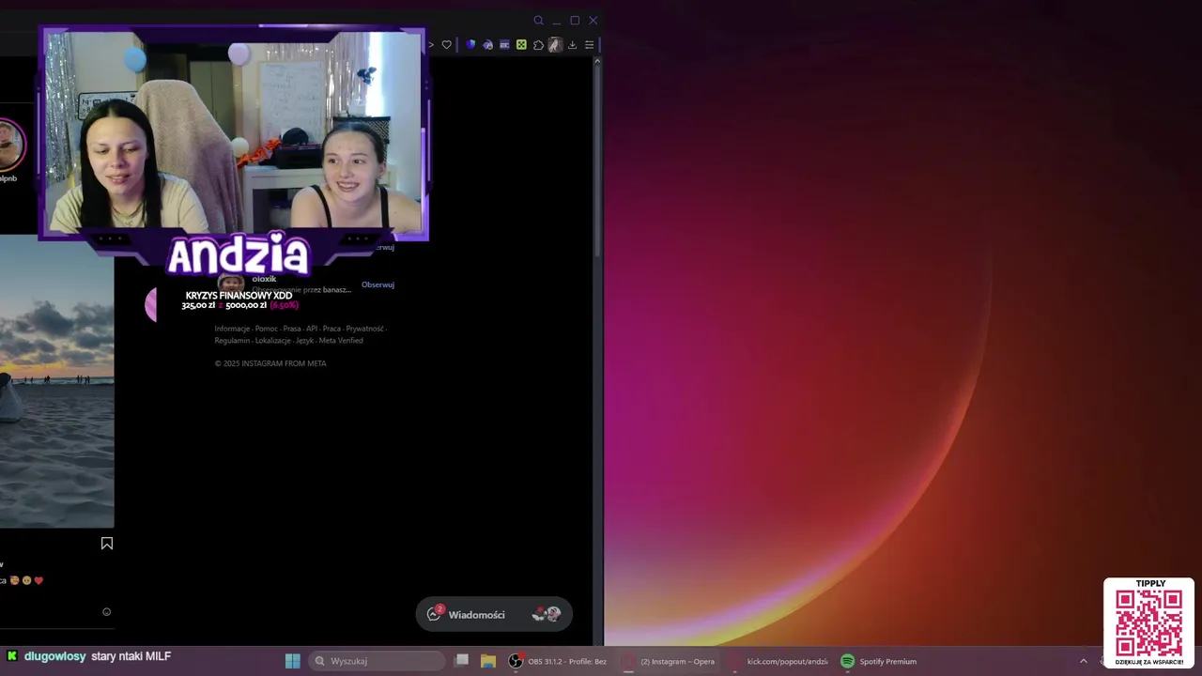This screenshot has height=676, width=1202.
Task: Add page to bookmarks with heart icon
Action: coord(447,45)
